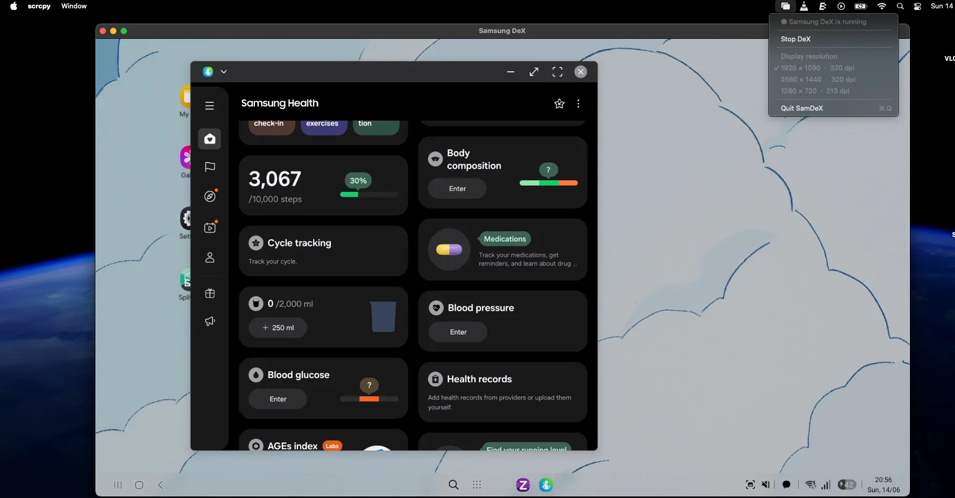Open macOS Control Center
This screenshot has width=955, height=498.
(917, 6)
